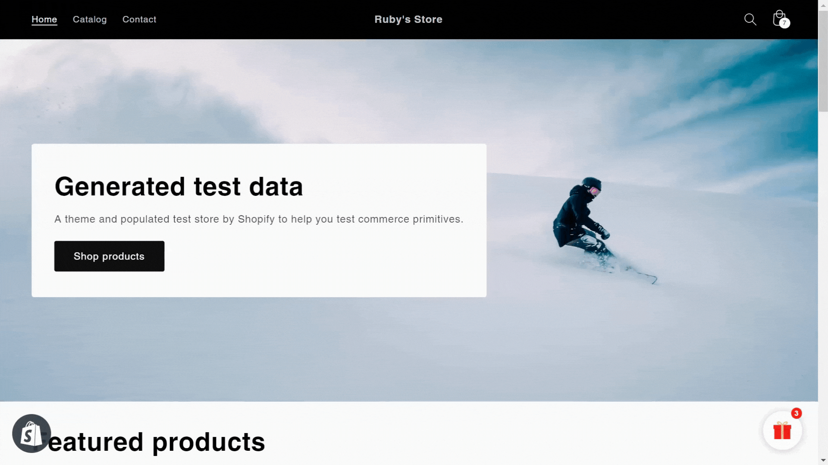The width and height of the screenshot is (828, 465).
Task: Click the red notification badge showing 3
Action: [796, 413]
